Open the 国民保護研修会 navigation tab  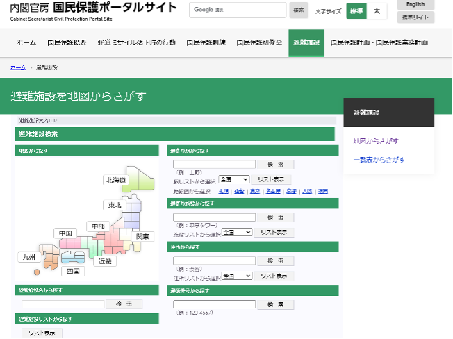[x=259, y=42]
